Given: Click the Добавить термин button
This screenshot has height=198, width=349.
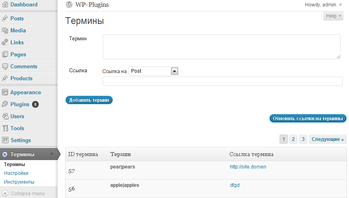Looking at the screenshot, I should (89, 100).
